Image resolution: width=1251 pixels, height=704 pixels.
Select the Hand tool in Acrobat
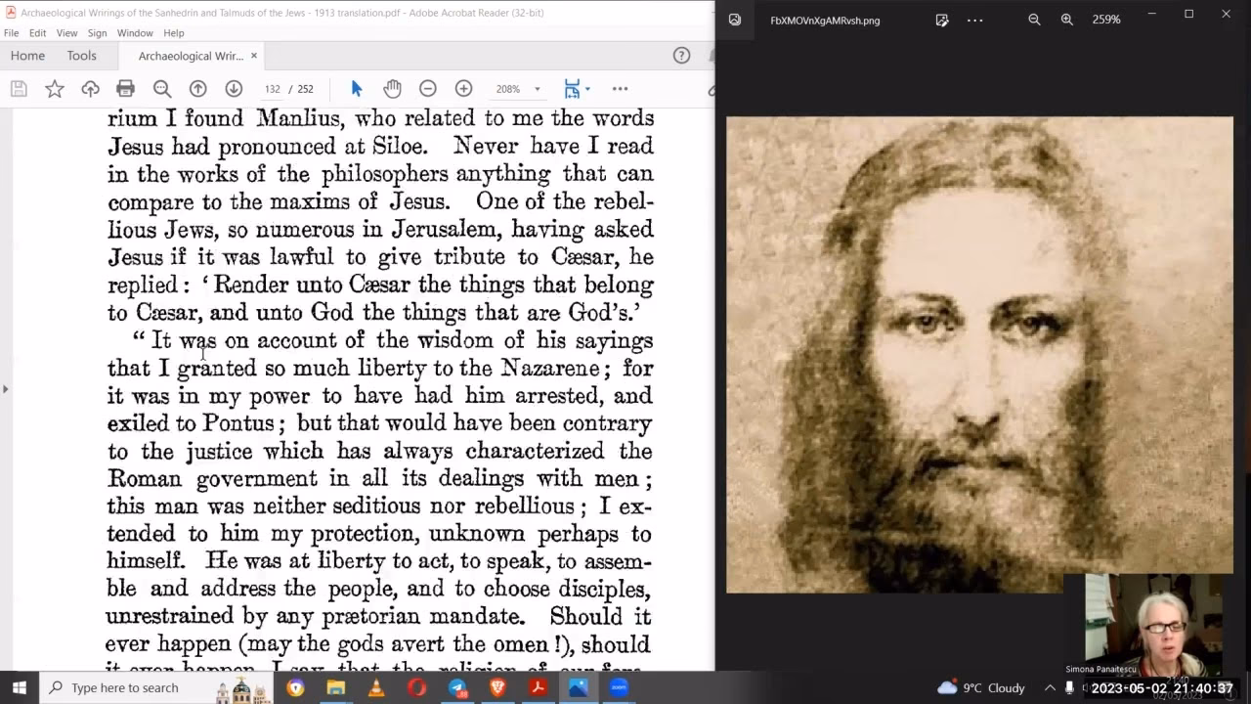(392, 89)
